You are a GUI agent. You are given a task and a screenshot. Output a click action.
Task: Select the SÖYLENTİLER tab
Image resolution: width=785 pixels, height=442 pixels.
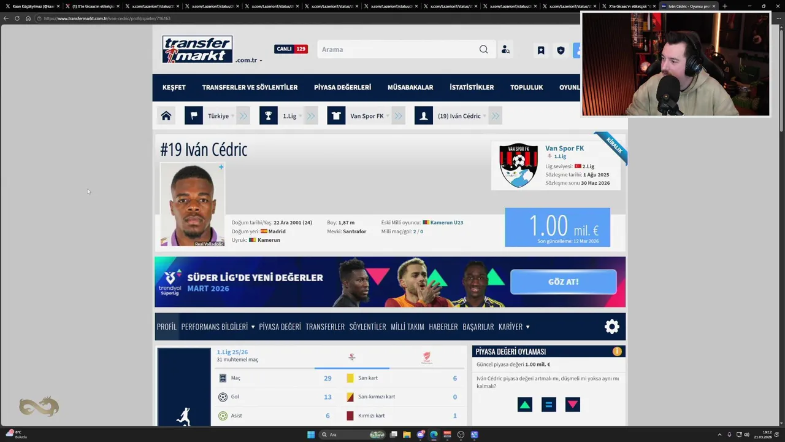[x=367, y=327]
